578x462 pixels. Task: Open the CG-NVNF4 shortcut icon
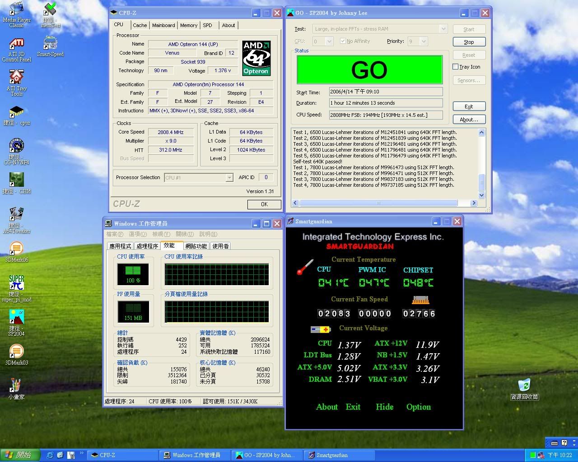pyautogui.click(x=16, y=145)
